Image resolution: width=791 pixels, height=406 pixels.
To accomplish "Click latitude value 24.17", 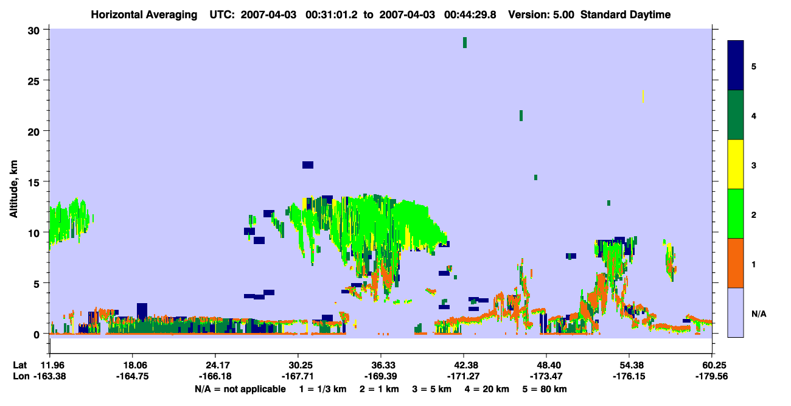I will (x=215, y=365).
